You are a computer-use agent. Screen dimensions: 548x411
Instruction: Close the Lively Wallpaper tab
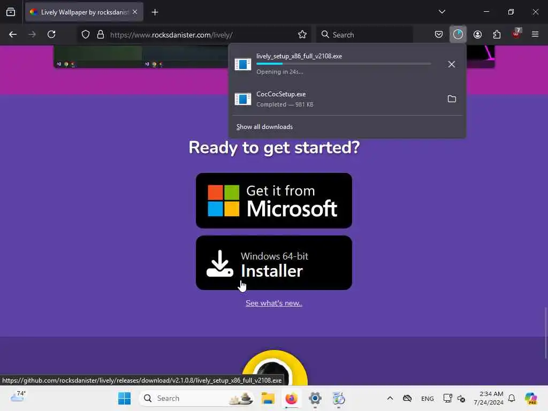click(135, 12)
